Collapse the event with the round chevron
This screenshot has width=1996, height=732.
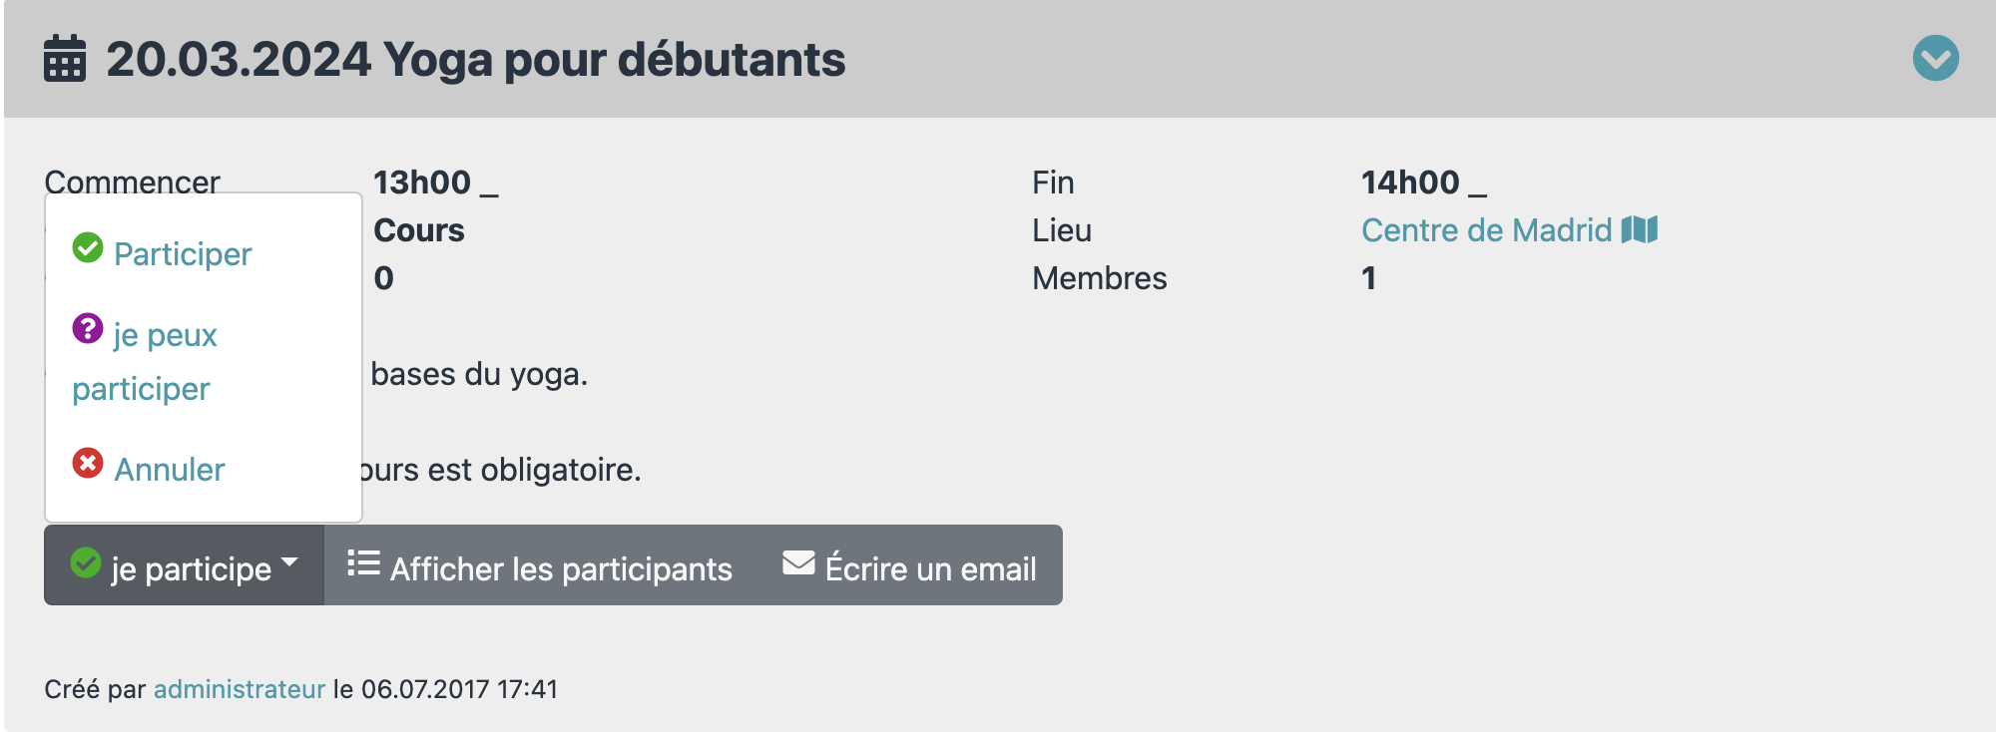click(x=1935, y=58)
